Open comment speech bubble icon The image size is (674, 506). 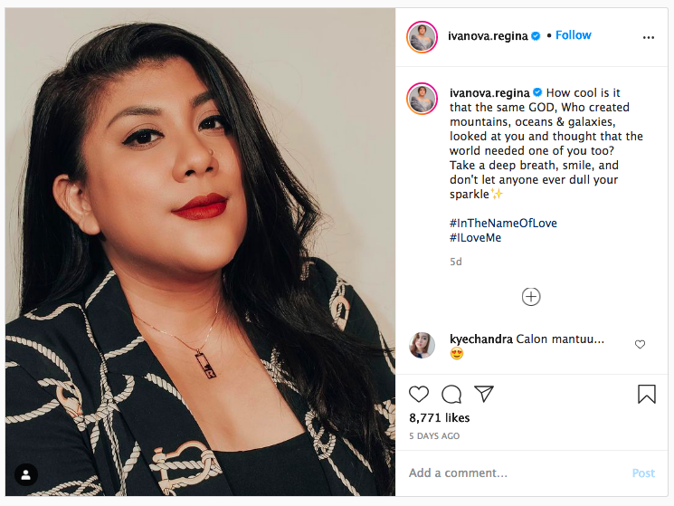click(x=451, y=395)
